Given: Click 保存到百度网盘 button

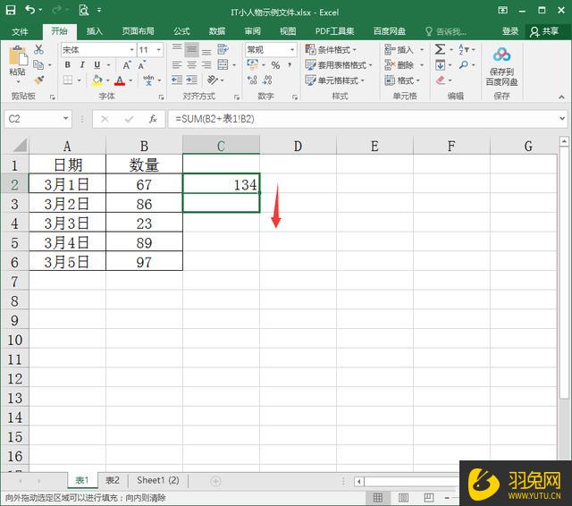Looking at the screenshot, I should 501,67.
